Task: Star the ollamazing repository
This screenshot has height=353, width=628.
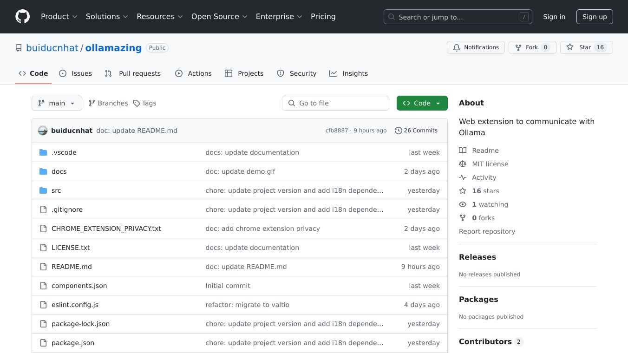Action: 579,47
